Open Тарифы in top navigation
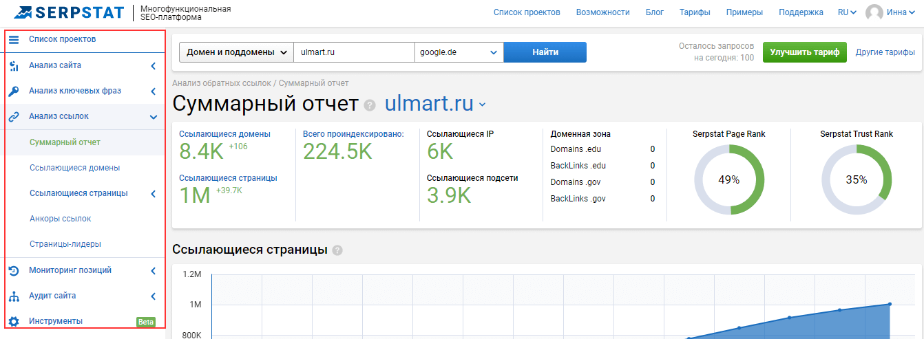 [x=695, y=12]
